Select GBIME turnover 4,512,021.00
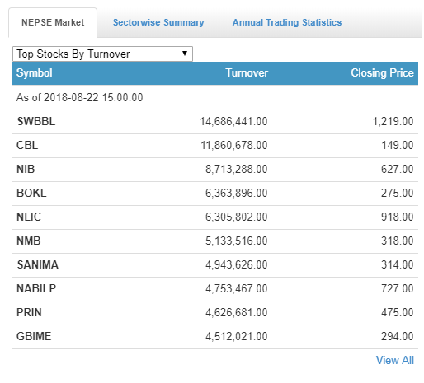The width and height of the screenshot is (424, 383). (237, 336)
